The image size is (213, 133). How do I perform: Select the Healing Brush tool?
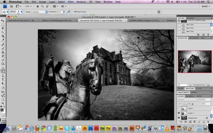3,44
